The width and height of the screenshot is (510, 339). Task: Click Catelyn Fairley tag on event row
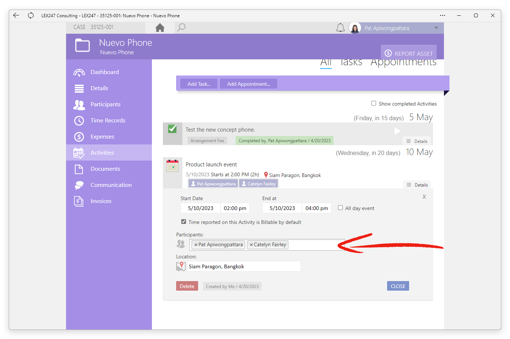(259, 184)
